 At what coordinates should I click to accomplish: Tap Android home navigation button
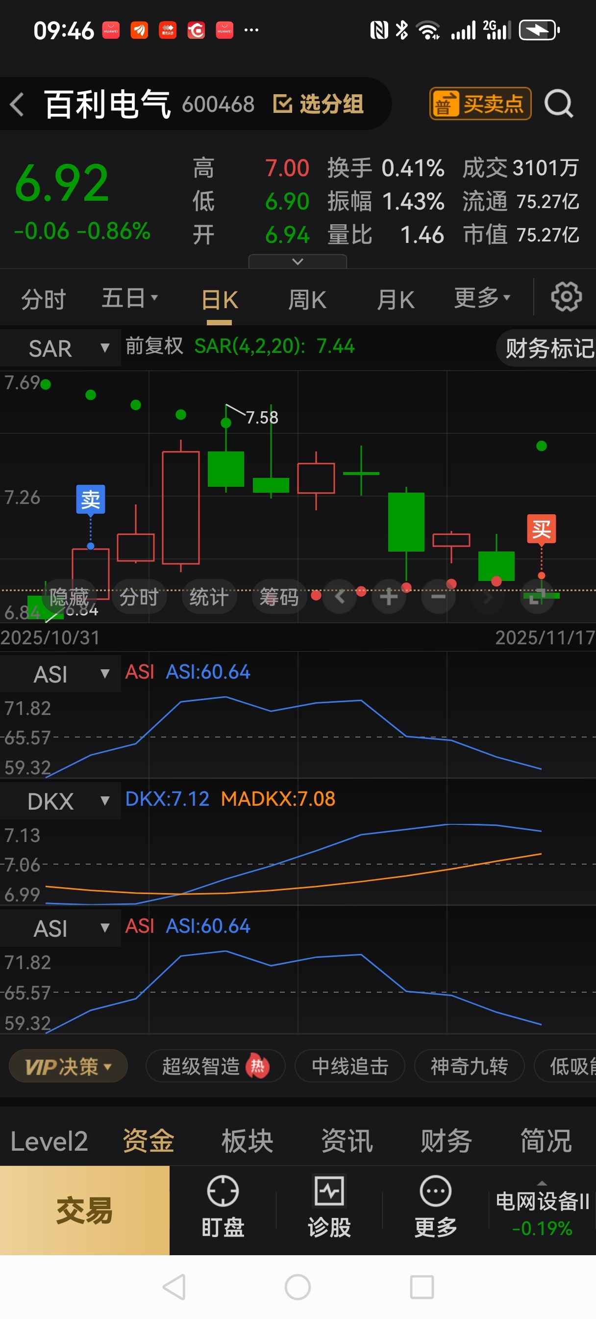pos(298,1287)
